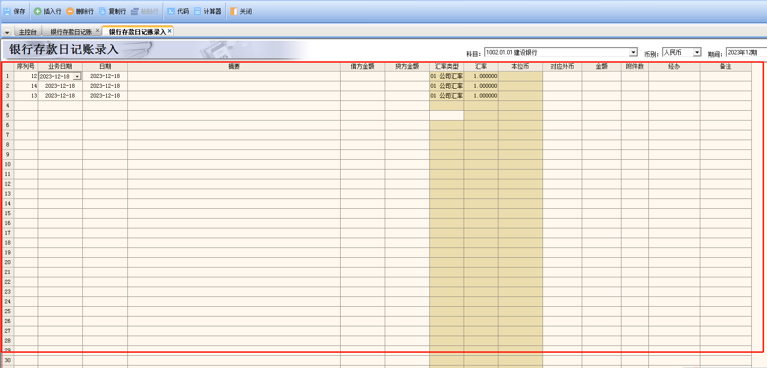Expand the tab list arrow left of 主控台
Screen dimensions: 767x368
[x=7, y=32]
